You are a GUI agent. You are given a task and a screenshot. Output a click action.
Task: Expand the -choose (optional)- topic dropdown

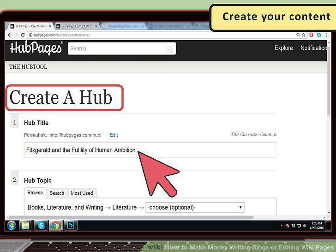pos(195,207)
